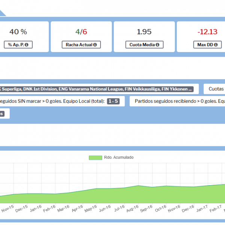This screenshot has height=225, width=225.
Task: Click the Mar-16 axis label
Action: coord(63,208)
